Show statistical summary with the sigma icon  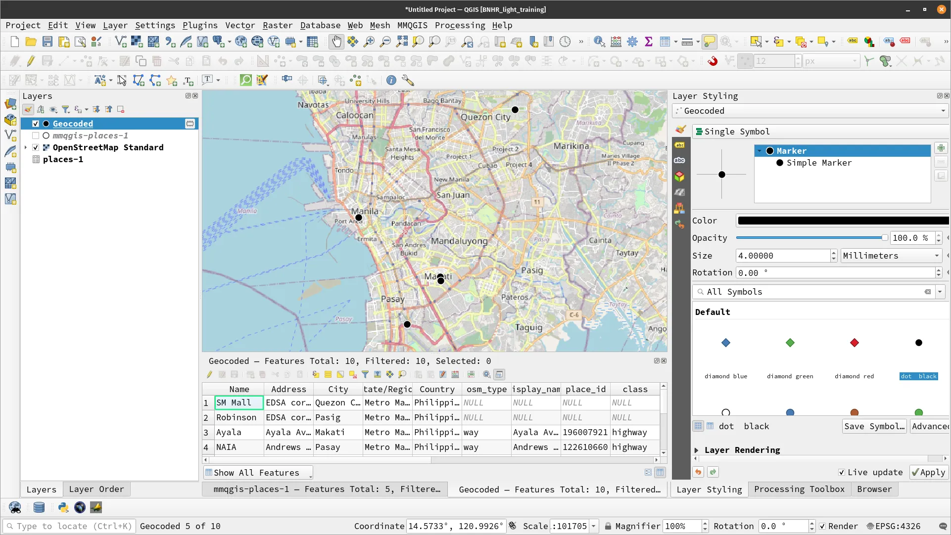click(649, 42)
